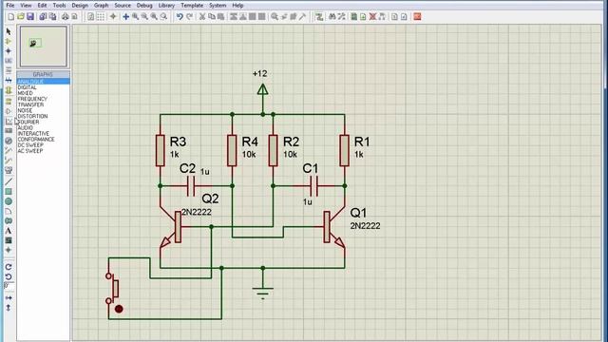Select 2D circle drawing tool
The width and height of the screenshot is (608, 342).
click(9, 201)
